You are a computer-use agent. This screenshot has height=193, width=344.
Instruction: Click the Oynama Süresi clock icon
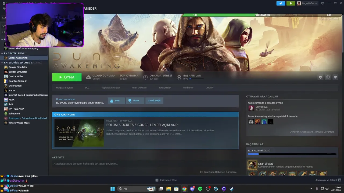145,77
